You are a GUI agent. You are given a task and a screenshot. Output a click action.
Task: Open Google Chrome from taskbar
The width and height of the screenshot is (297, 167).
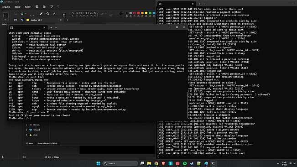156,163
